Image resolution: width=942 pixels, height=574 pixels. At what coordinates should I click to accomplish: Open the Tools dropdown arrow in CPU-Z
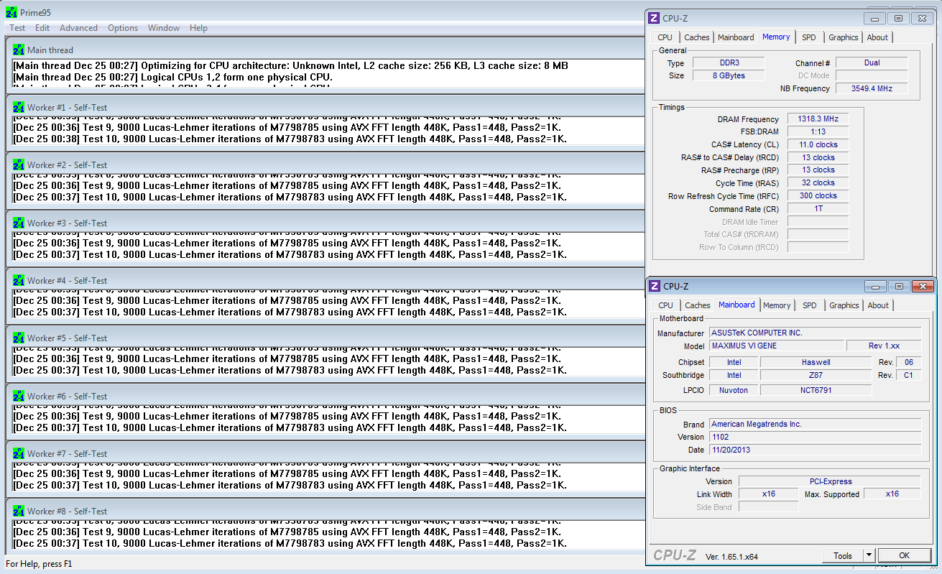868,555
